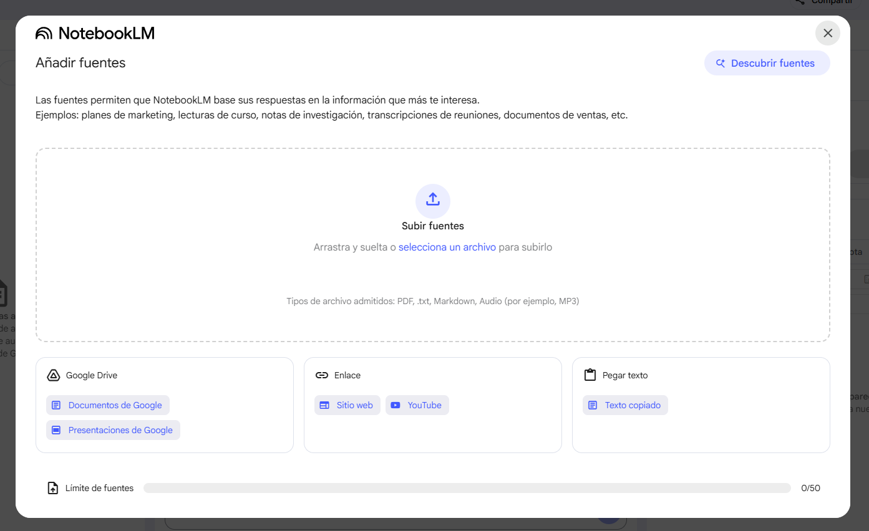Click the upload arrow icon

(433, 201)
